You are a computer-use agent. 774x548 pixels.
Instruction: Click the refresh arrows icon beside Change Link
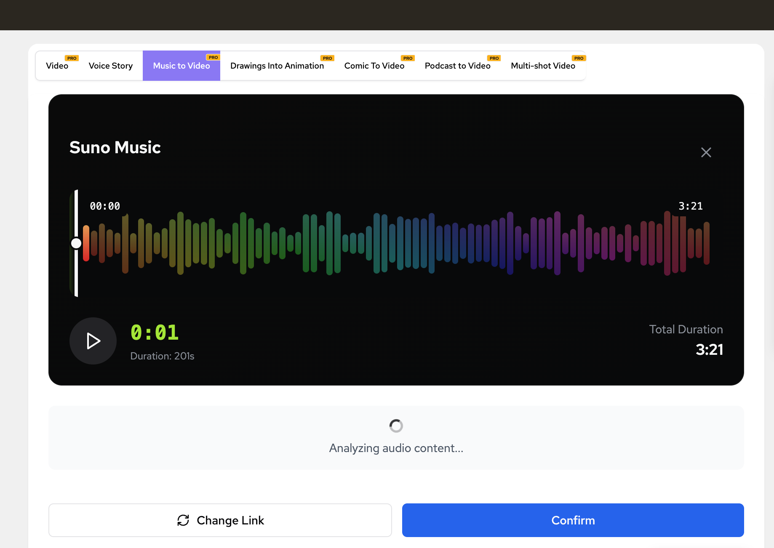point(183,520)
